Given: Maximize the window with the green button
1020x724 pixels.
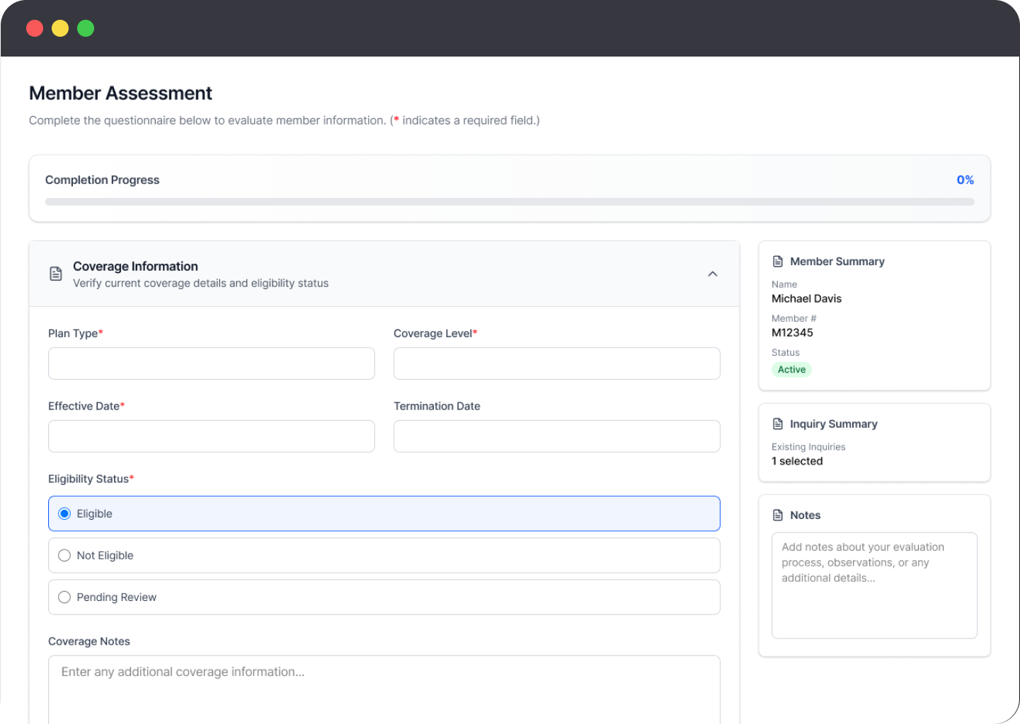Looking at the screenshot, I should pyautogui.click(x=86, y=28).
